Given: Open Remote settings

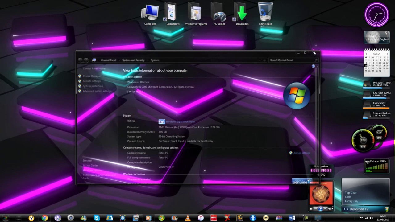Looking at the screenshot, I should coord(92,81).
